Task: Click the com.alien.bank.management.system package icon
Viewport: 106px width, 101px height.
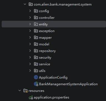Action: point(31,4)
